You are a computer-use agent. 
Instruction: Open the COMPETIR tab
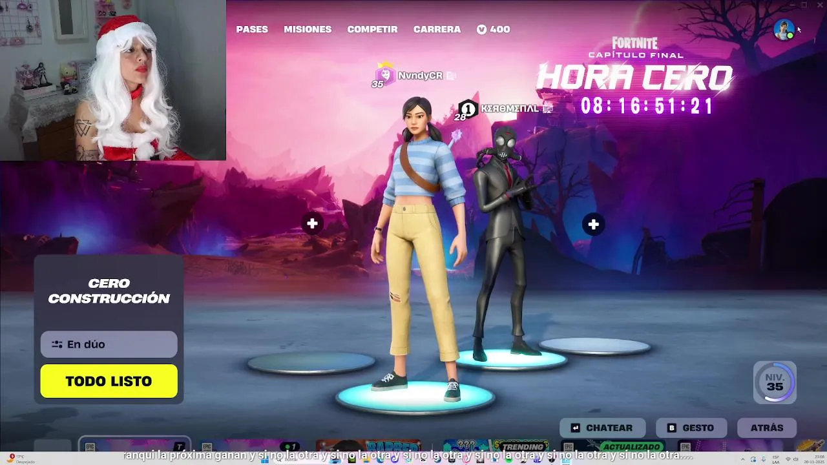[x=372, y=29]
